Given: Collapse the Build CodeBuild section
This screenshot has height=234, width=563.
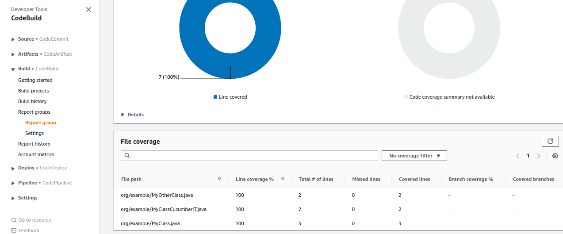Looking at the screenshot, I should point(13,69).
